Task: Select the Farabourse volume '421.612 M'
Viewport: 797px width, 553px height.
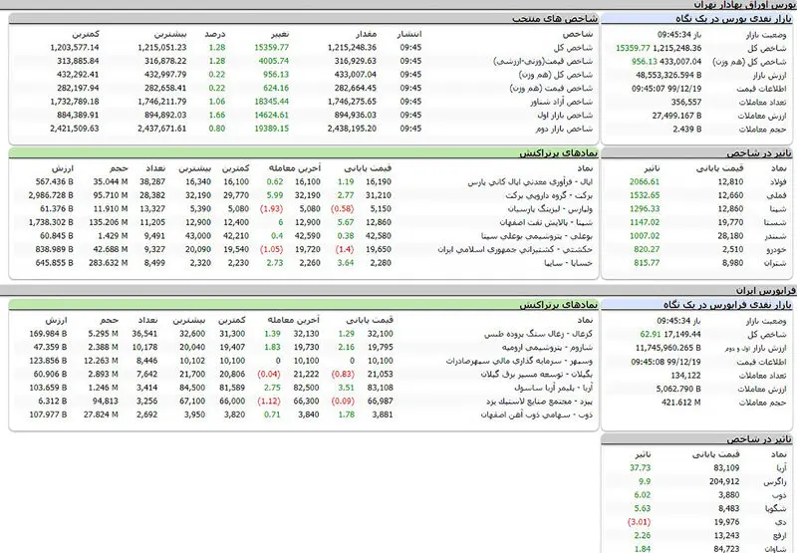Action: pos(681,403)
